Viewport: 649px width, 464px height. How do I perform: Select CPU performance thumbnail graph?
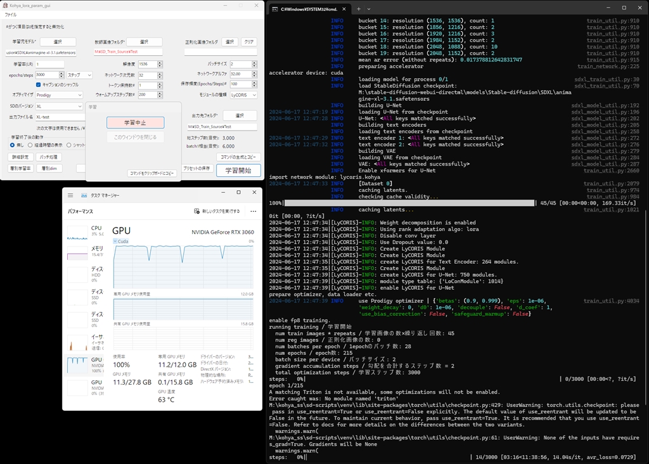click(x=78, y=232)
